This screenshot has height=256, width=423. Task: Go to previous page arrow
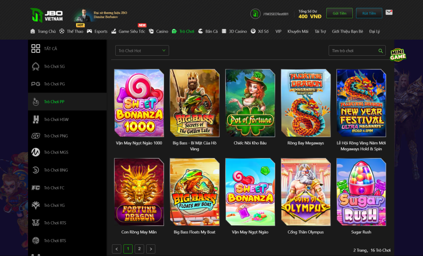[x=116, y=249]
